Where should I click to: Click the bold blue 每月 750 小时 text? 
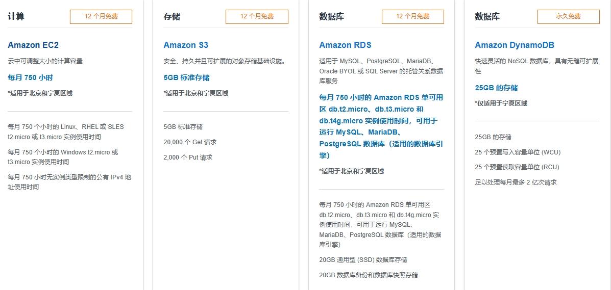tap(30, 77)
